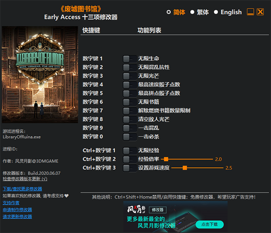Select 繁体 language radio button
This screenshot has width=271, height=233.
tap(192, 12)
